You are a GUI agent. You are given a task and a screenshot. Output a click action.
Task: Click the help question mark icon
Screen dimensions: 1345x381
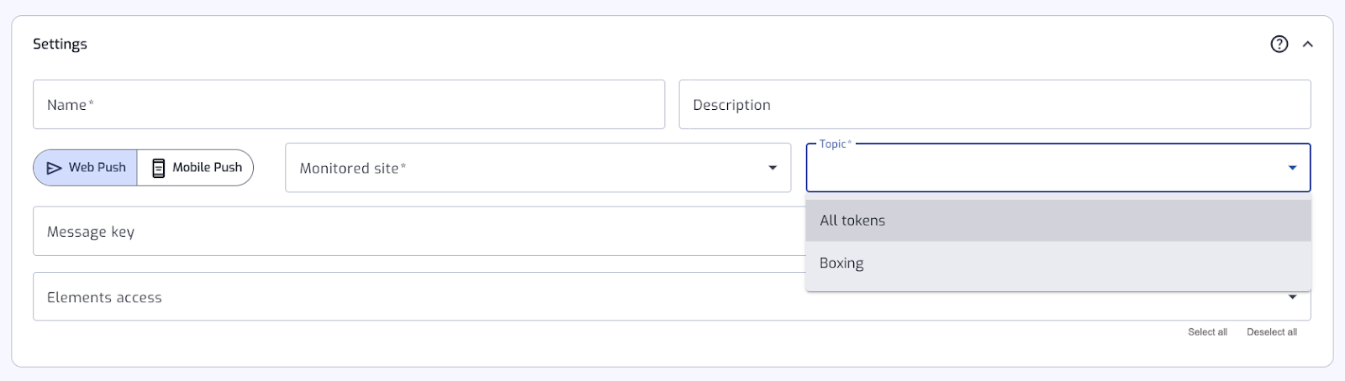coord(1279,44)
